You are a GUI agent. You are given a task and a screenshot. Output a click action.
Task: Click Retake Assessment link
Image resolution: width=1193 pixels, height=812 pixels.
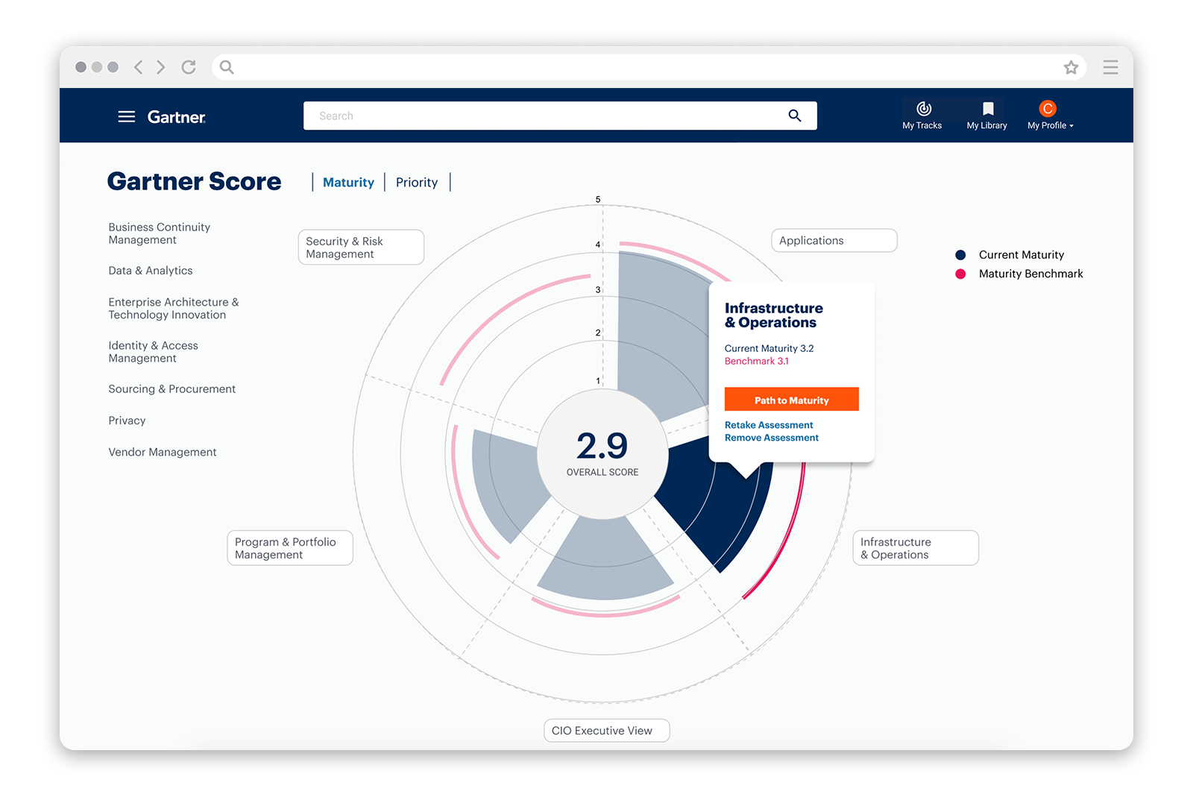tap(769, 425)
